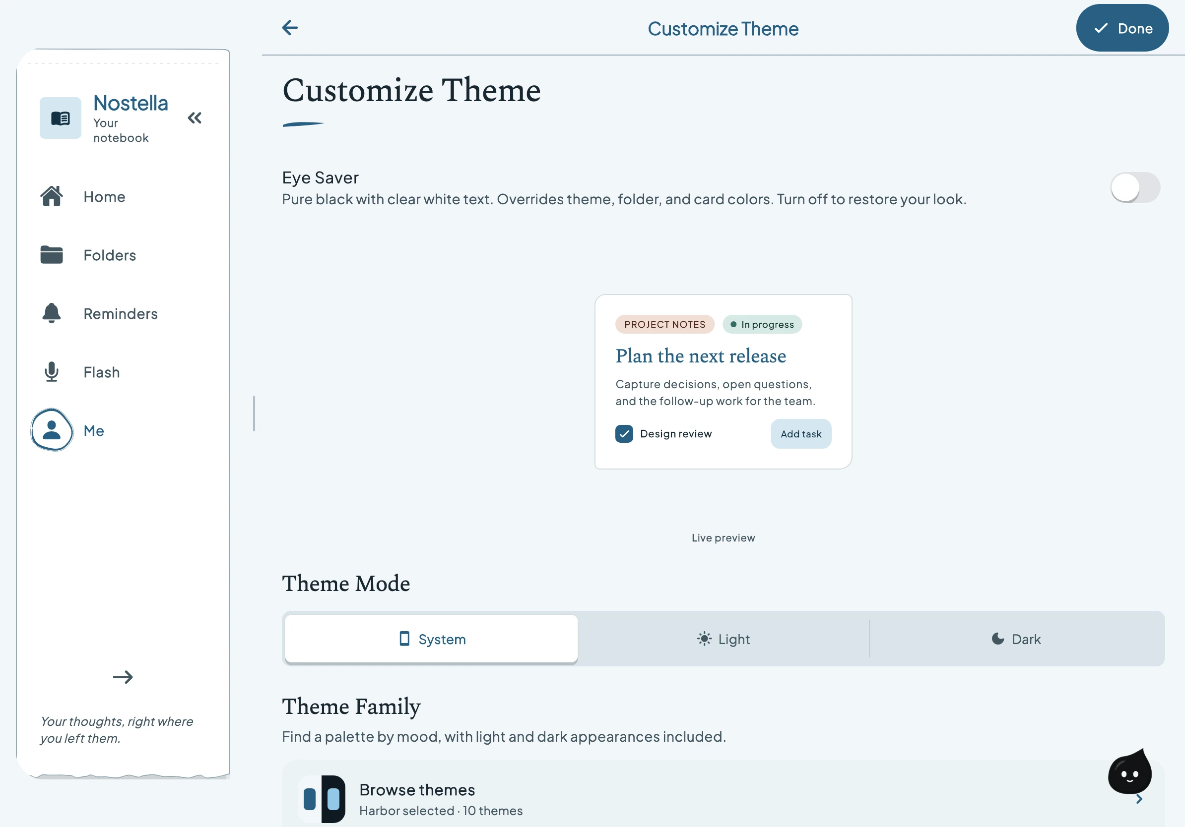1185x827 pixels.
Task: Click the Me profile avatar icon
Action: tap(52, 430)
